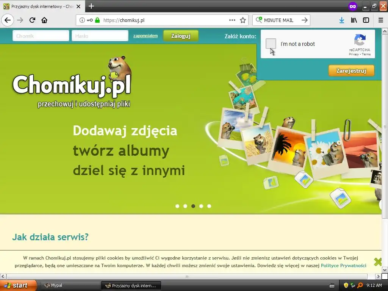Click the forward navigation arrow

(x=20, y=20)
